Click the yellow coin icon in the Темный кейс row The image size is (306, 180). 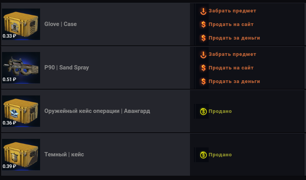coord(203,155)
